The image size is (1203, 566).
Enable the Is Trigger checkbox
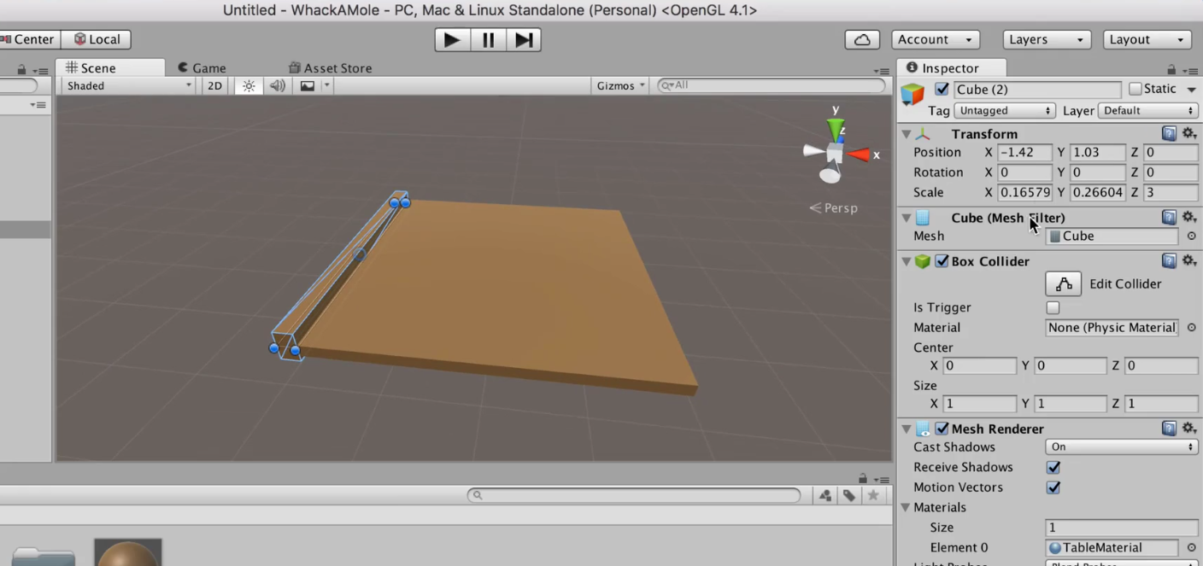coord(1053,307)
